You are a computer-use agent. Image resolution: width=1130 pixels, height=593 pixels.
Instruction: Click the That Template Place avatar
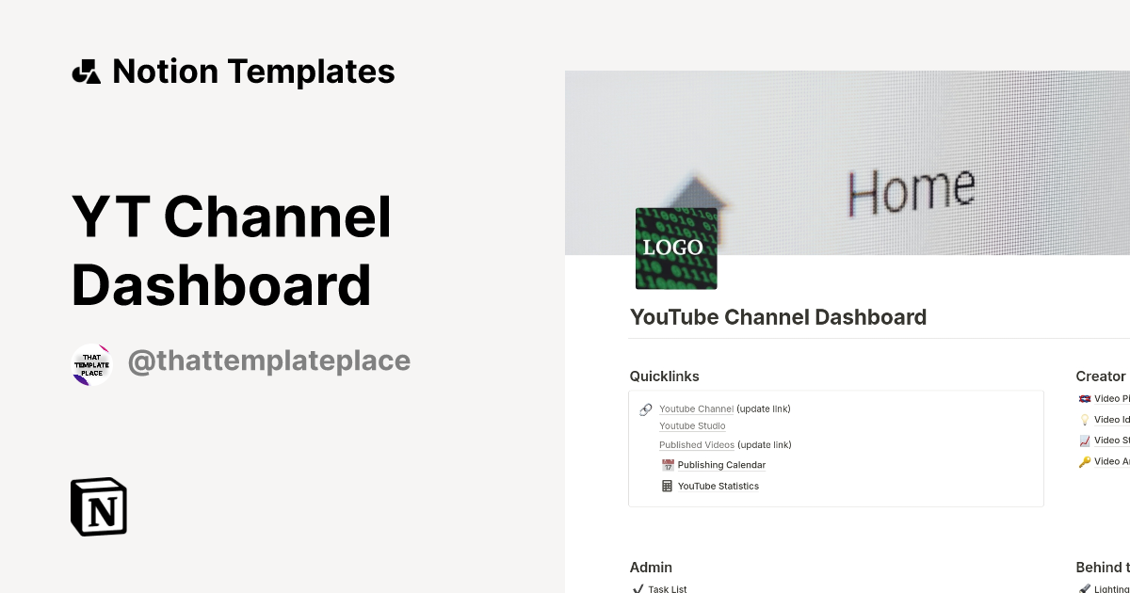pyautogui.click(x=91, y=364)
